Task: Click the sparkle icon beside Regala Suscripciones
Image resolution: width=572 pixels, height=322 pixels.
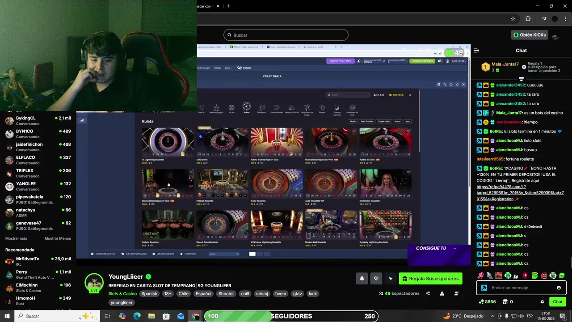Action: [391, 279]
